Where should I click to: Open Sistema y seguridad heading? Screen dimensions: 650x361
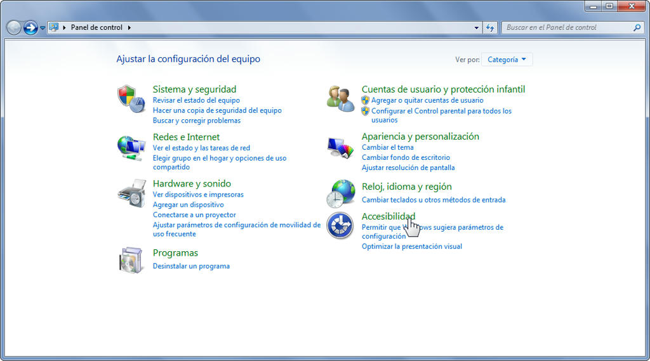click(194, 89)
